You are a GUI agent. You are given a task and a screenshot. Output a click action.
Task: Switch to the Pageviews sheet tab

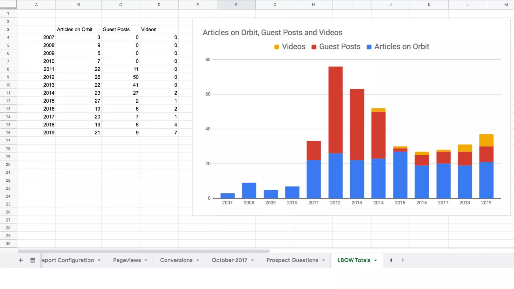pos(127,260)
